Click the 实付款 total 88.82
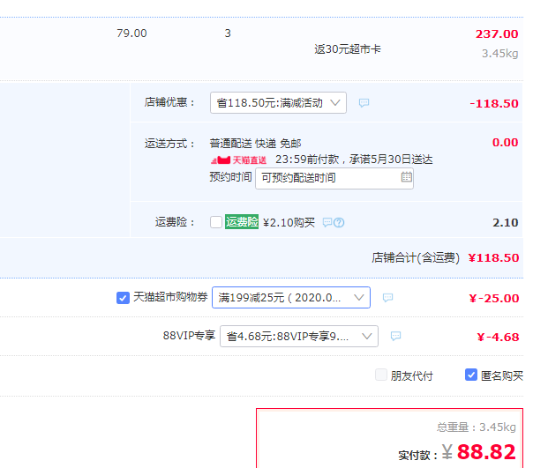 point(486,452)
